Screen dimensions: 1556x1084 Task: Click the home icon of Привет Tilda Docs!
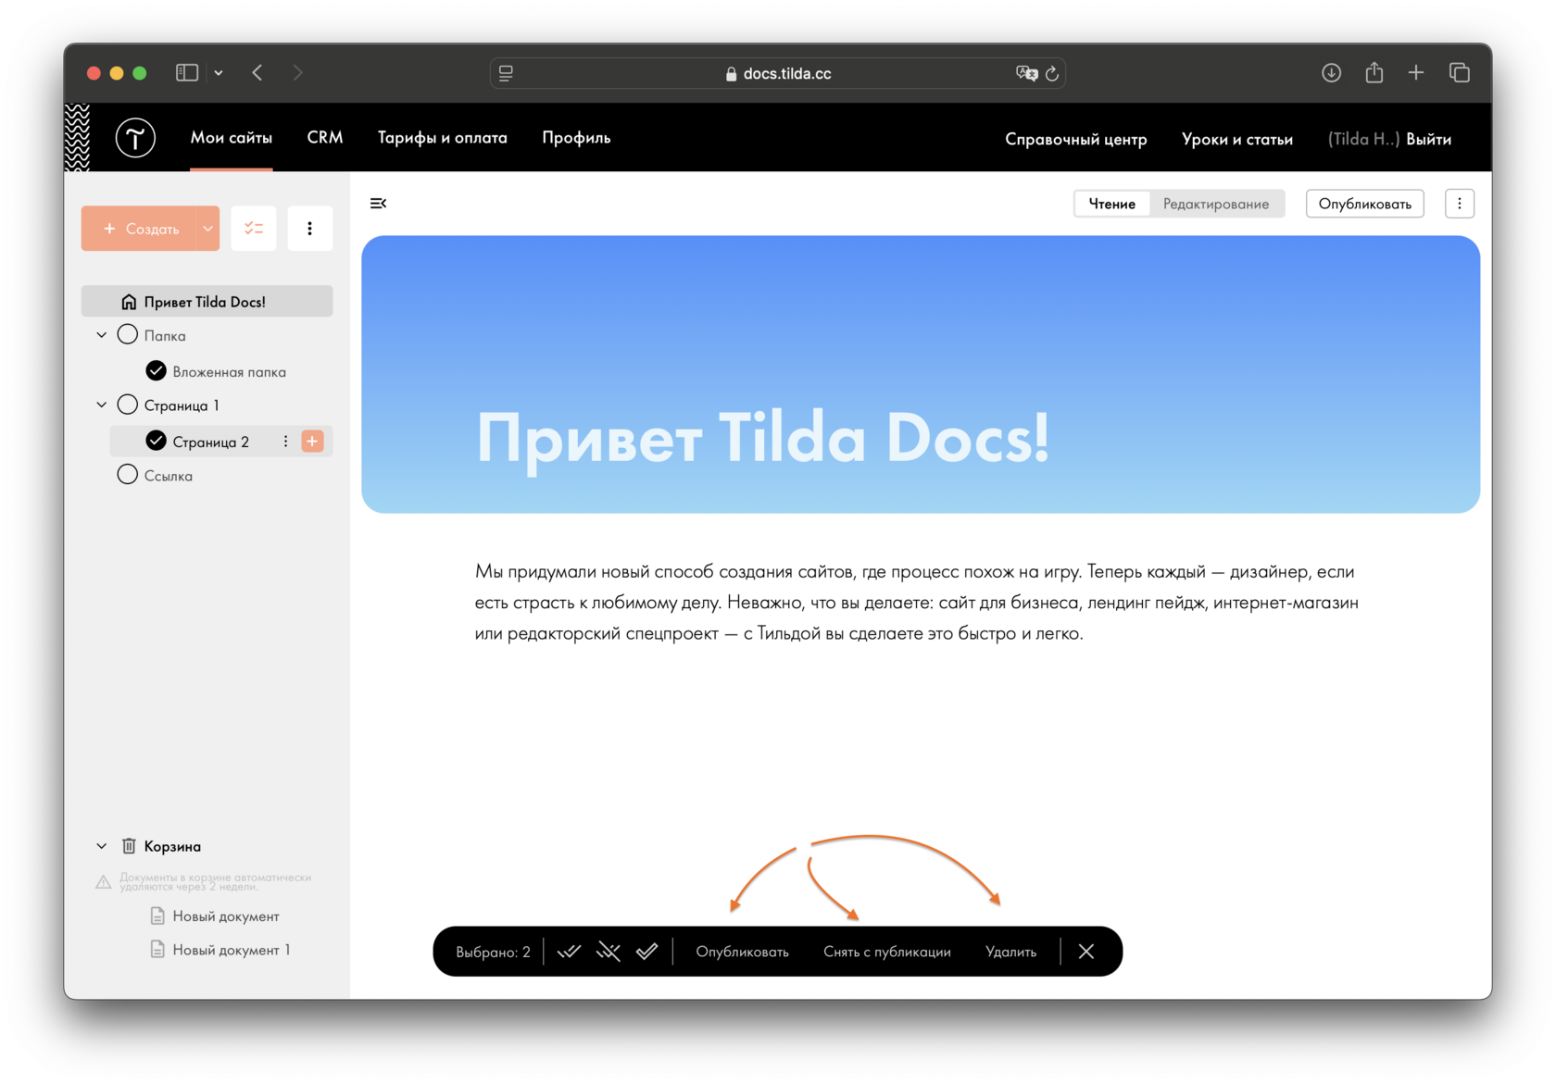tap(129, 302)
